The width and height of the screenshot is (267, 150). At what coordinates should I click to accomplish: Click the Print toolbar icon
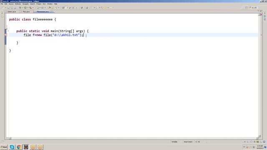pos(15,7)
